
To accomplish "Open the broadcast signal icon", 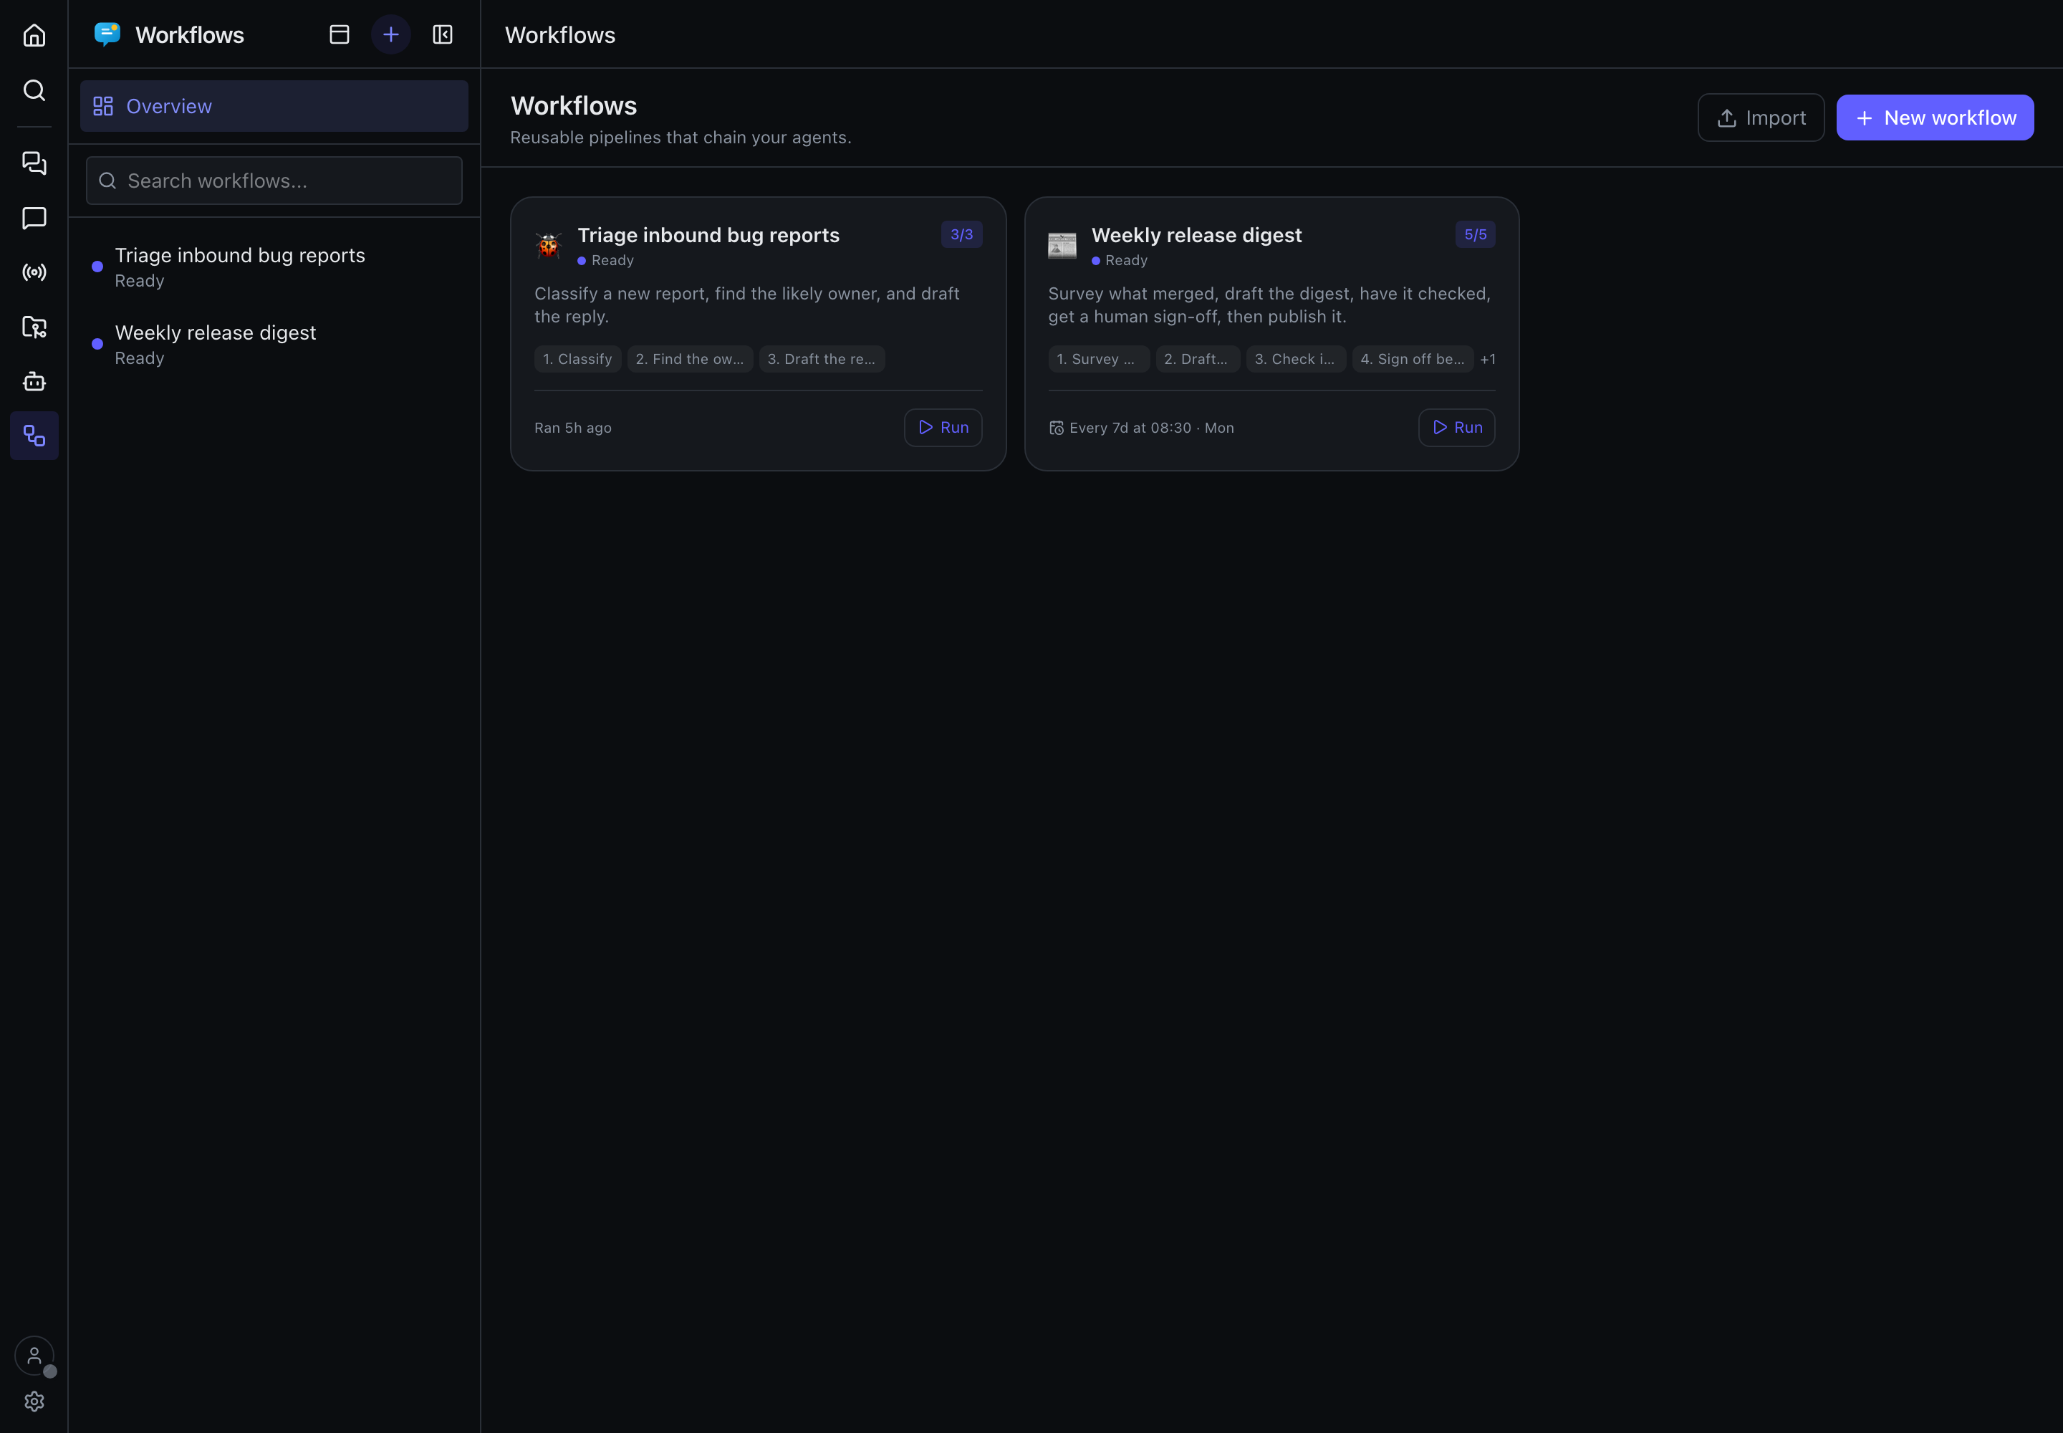I will tap(34, 272).
